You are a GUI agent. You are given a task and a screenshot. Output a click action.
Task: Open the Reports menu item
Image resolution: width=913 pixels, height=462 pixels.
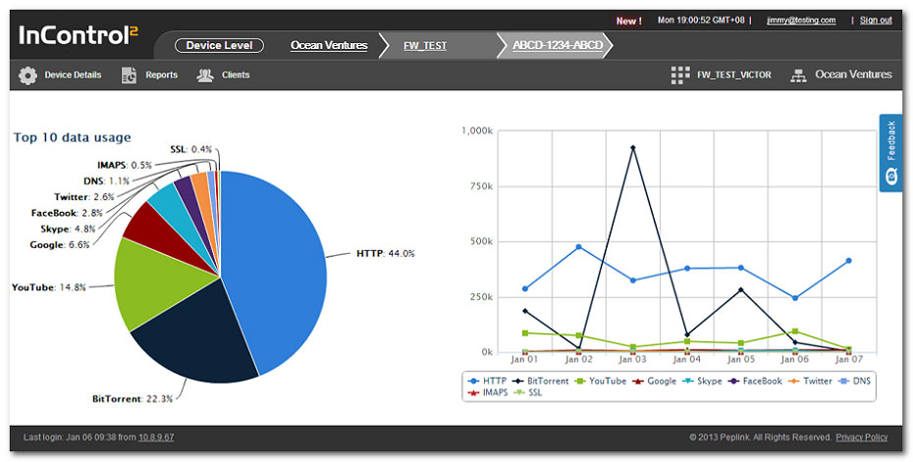coord(161,76)
